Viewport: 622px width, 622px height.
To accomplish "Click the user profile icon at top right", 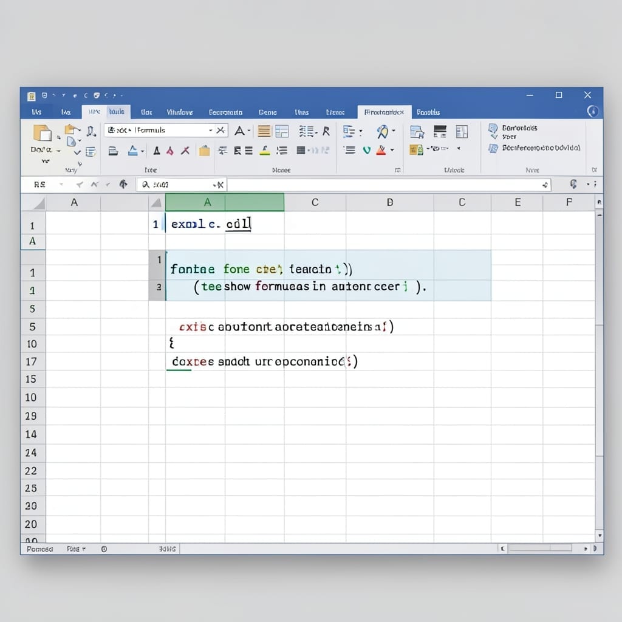I will 593,112.
